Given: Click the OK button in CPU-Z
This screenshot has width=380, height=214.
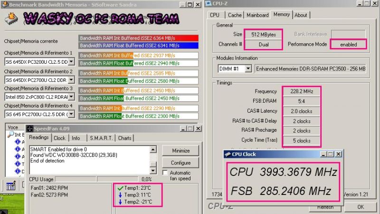Looking at the screenshot, I should click(x=361, y=207).
